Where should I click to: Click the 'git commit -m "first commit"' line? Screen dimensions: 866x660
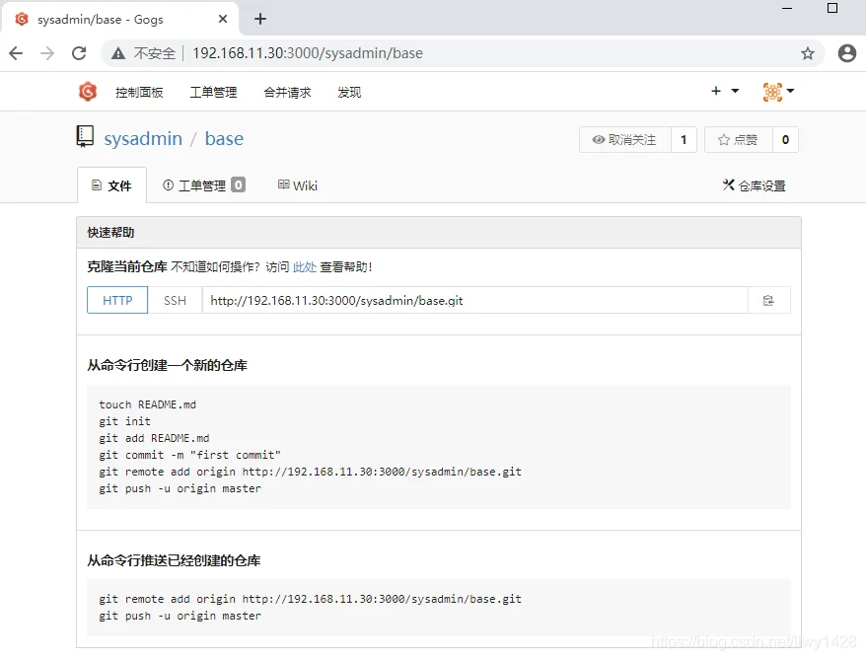point(189,455)
